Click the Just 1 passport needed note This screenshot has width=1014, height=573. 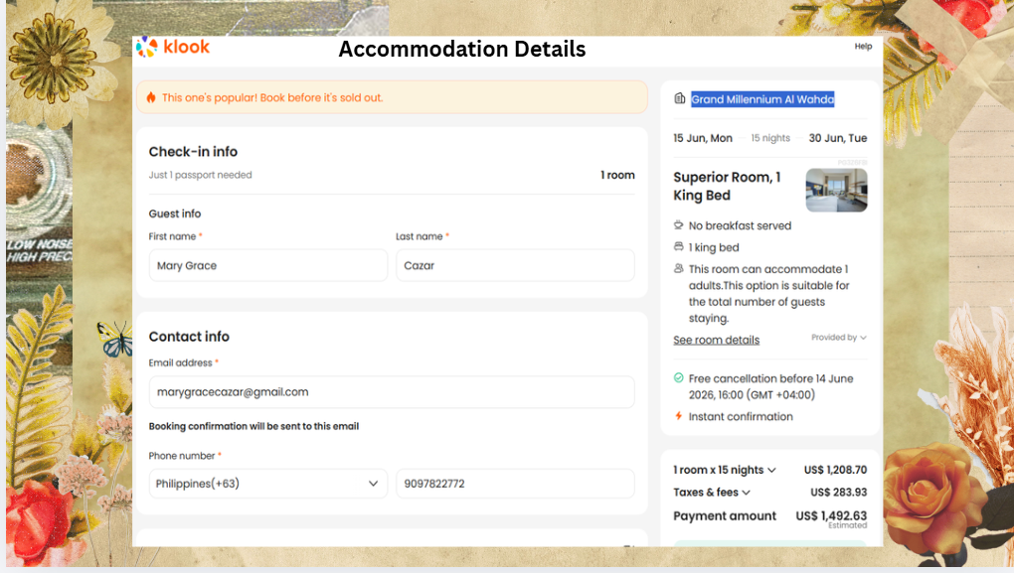(201, 175)
